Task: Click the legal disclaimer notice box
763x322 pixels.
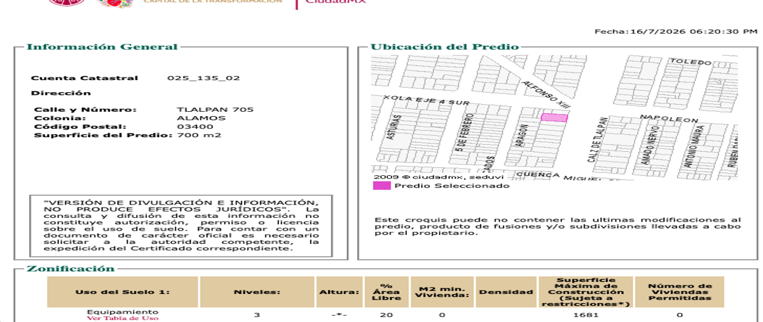Action: coord(181,225)
